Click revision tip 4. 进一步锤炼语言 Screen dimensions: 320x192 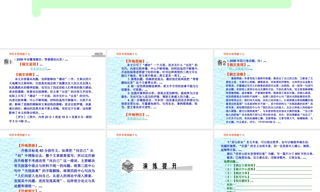(x=160, y=104)
